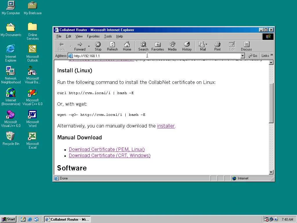Click Download Certificate (CRT, Windows) link
The height and width of the screenshot is (223, 297).
[109, 156]
